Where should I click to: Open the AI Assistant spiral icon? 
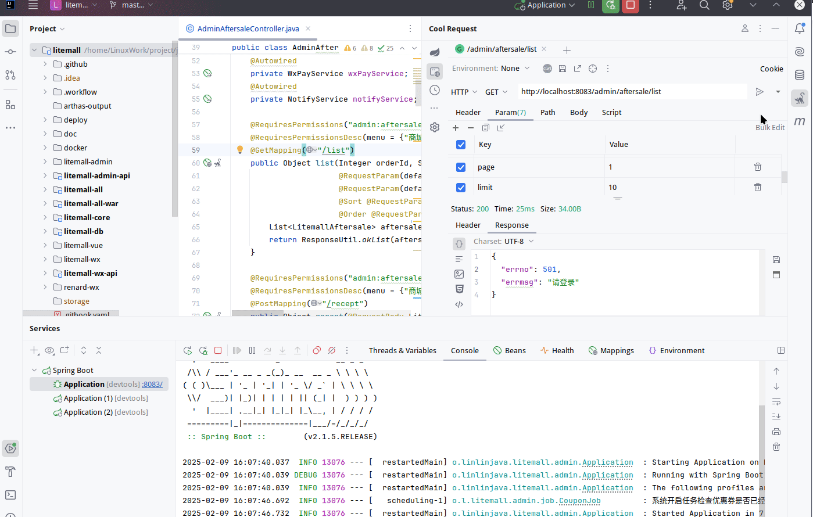[800, 52]
